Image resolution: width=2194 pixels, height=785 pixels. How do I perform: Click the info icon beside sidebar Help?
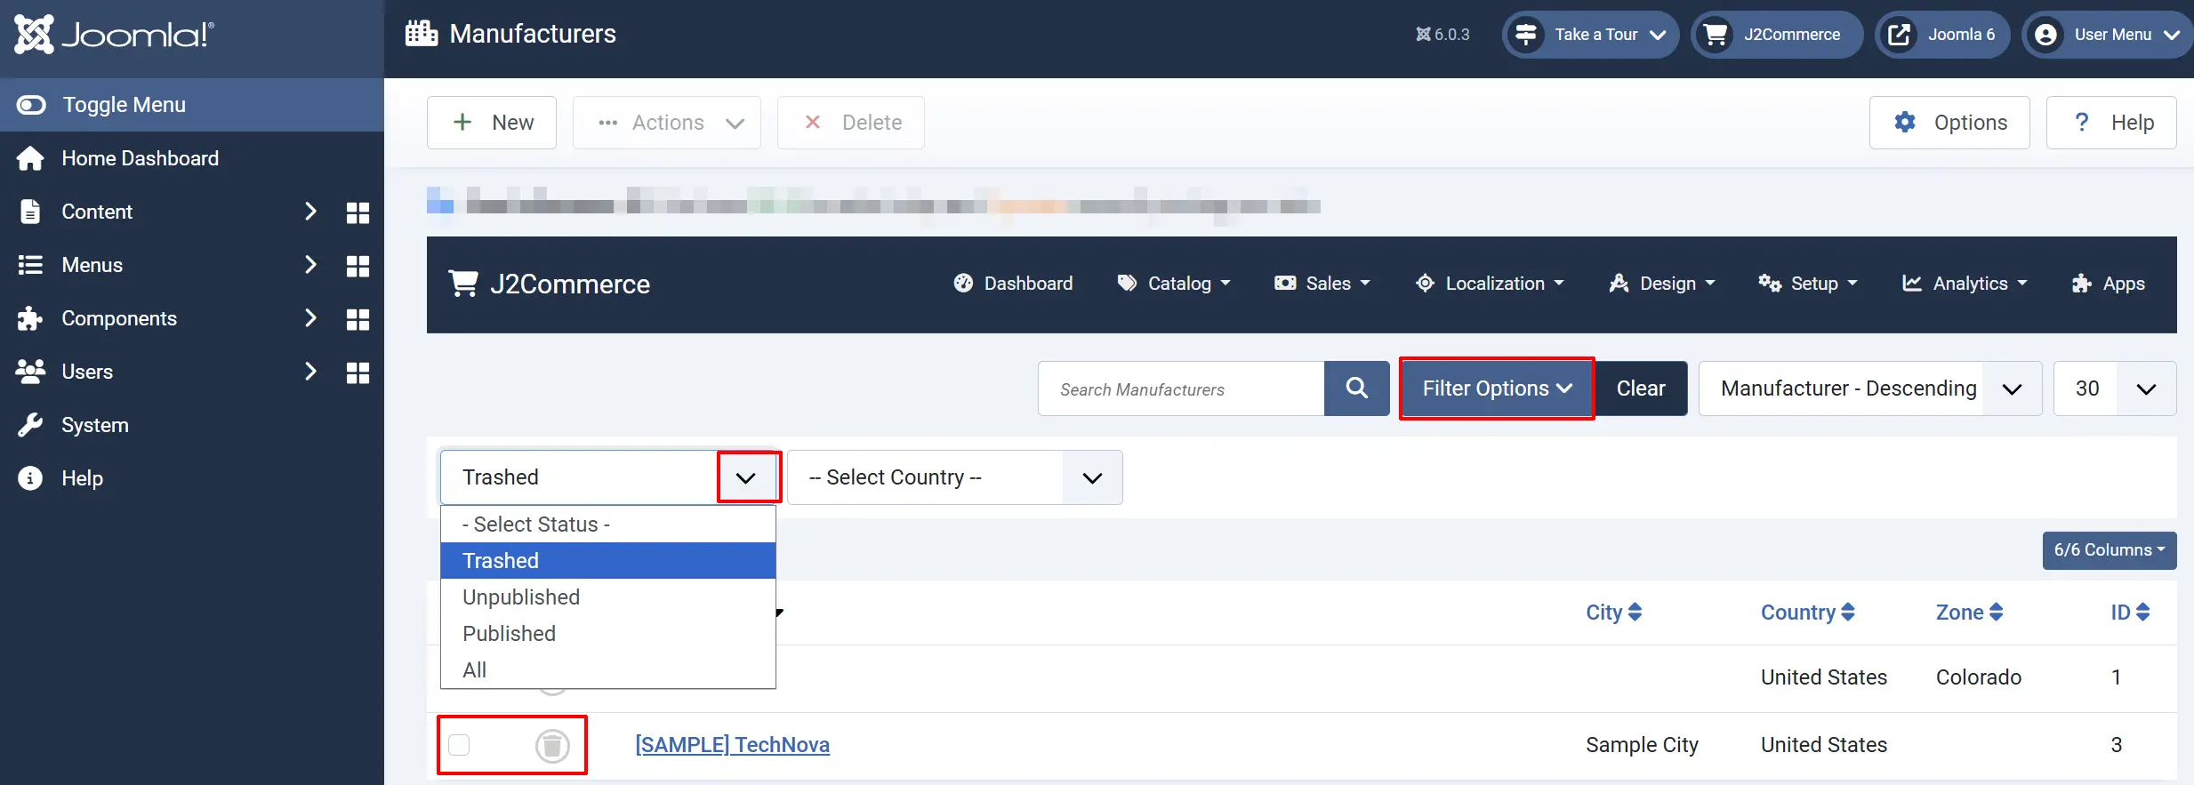tap(30, 478)
